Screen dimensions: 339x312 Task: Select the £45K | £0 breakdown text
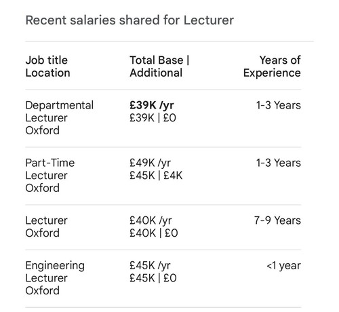[x=153, y=278]
